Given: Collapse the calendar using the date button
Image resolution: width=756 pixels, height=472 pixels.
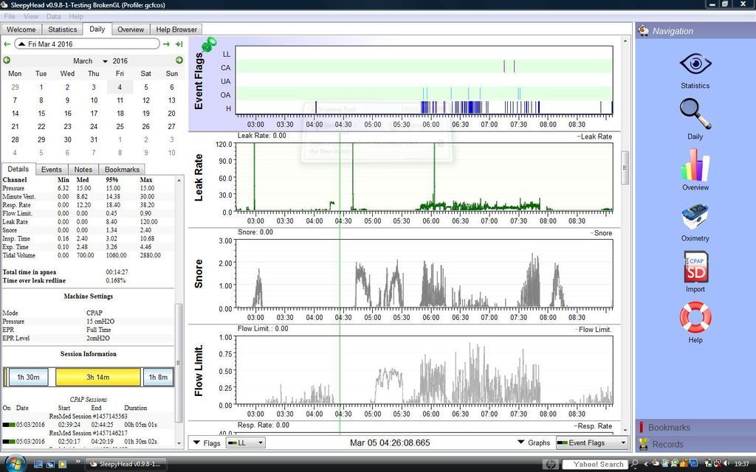Looking at the screenshot, I should (x=87, y=44).
